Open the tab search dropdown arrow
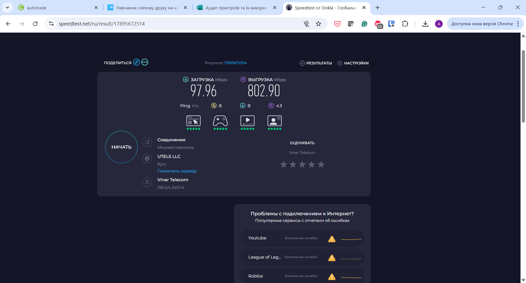 [7, 8]
